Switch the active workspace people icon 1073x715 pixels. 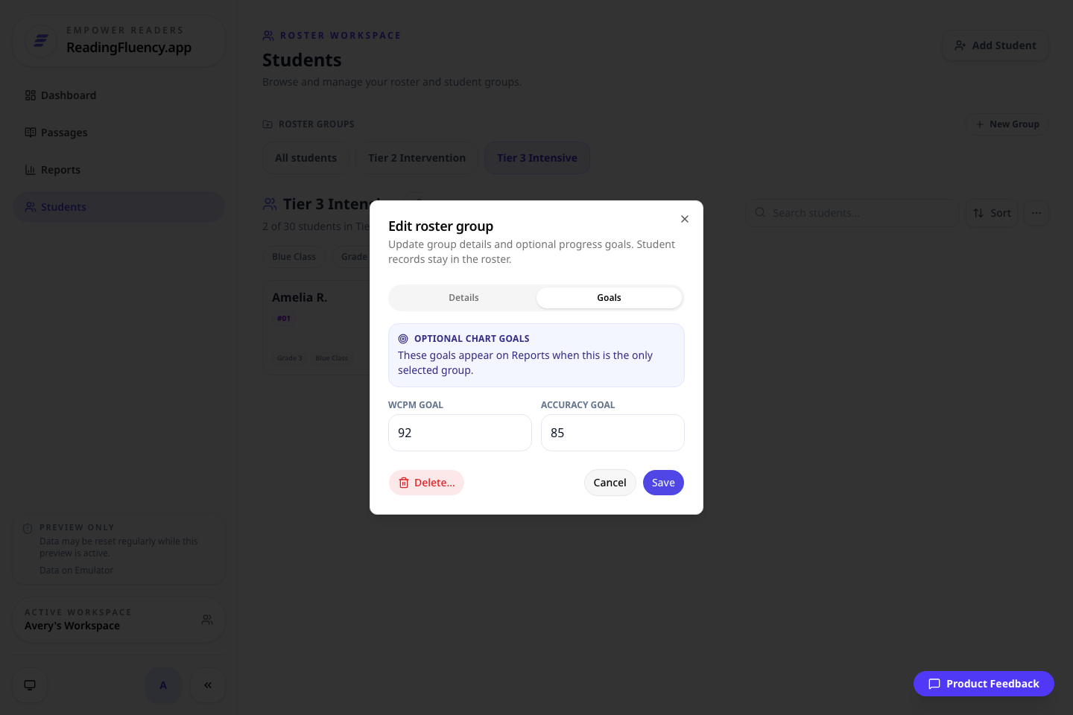tap(207, 620)
